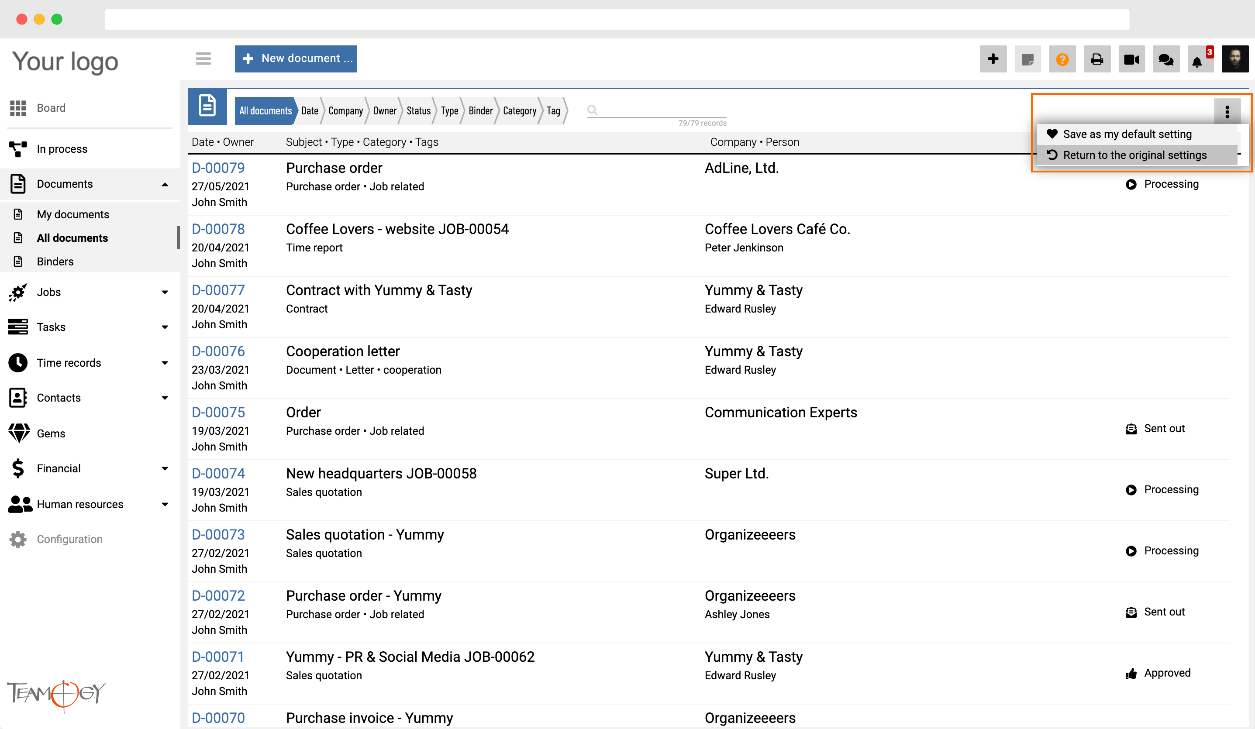This screenshot has height=729, width=1255.
Task: Filter by Category tab
Action: pyautogui.click(x=520, y=110)
